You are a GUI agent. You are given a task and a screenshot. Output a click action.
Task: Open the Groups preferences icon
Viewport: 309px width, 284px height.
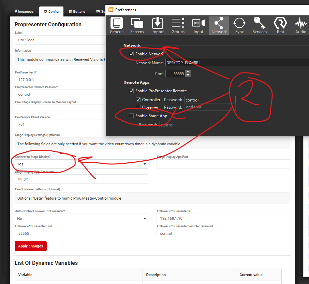pos(178,25)
